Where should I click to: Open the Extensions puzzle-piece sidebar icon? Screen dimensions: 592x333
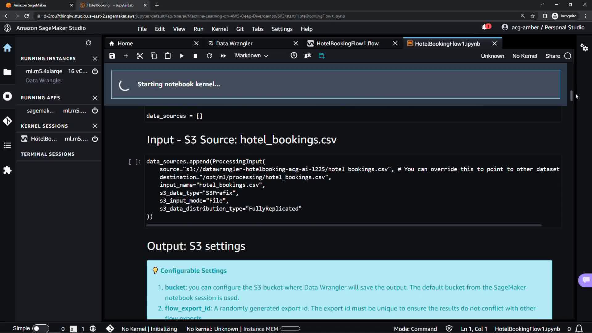(x=7, y=170)
